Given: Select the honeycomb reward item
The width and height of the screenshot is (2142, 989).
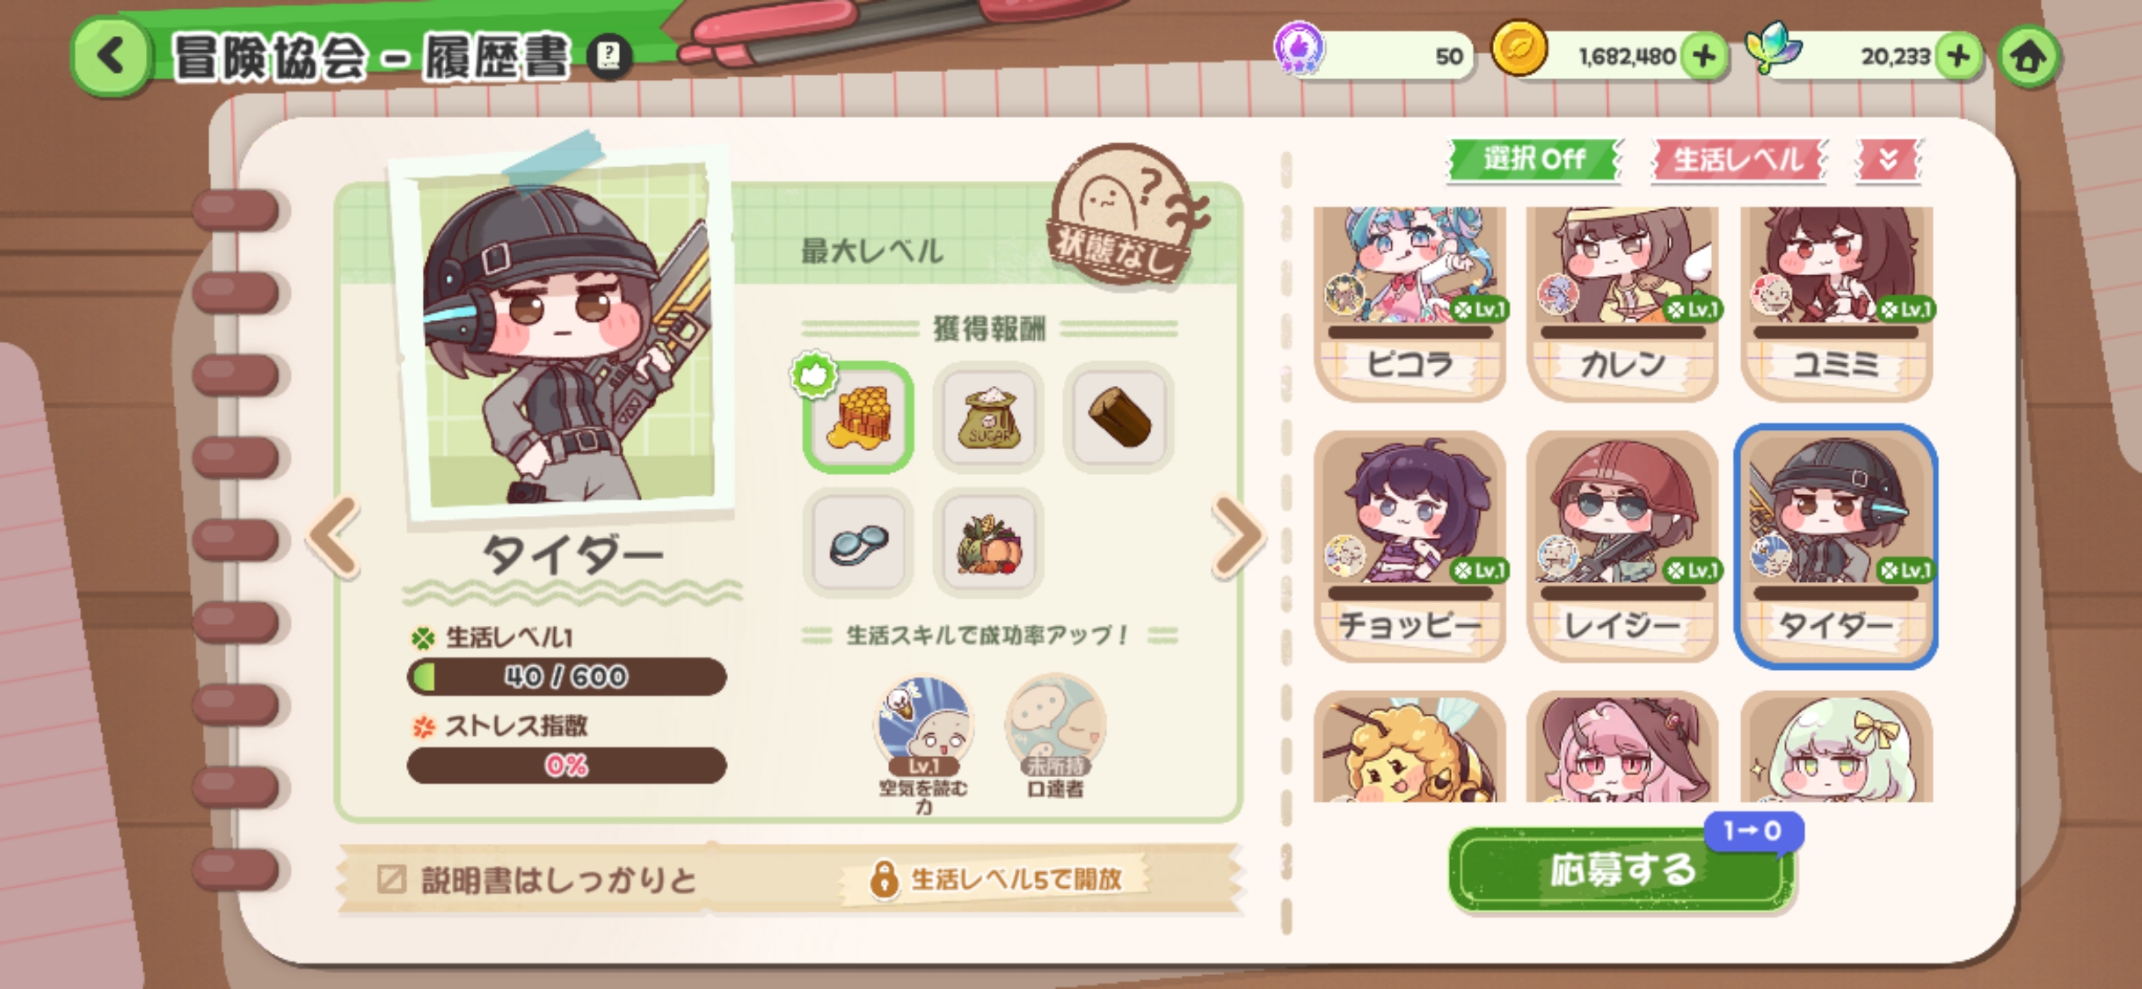Looking at the screenshot, I should pyautogui.click(x=858, y=417).
